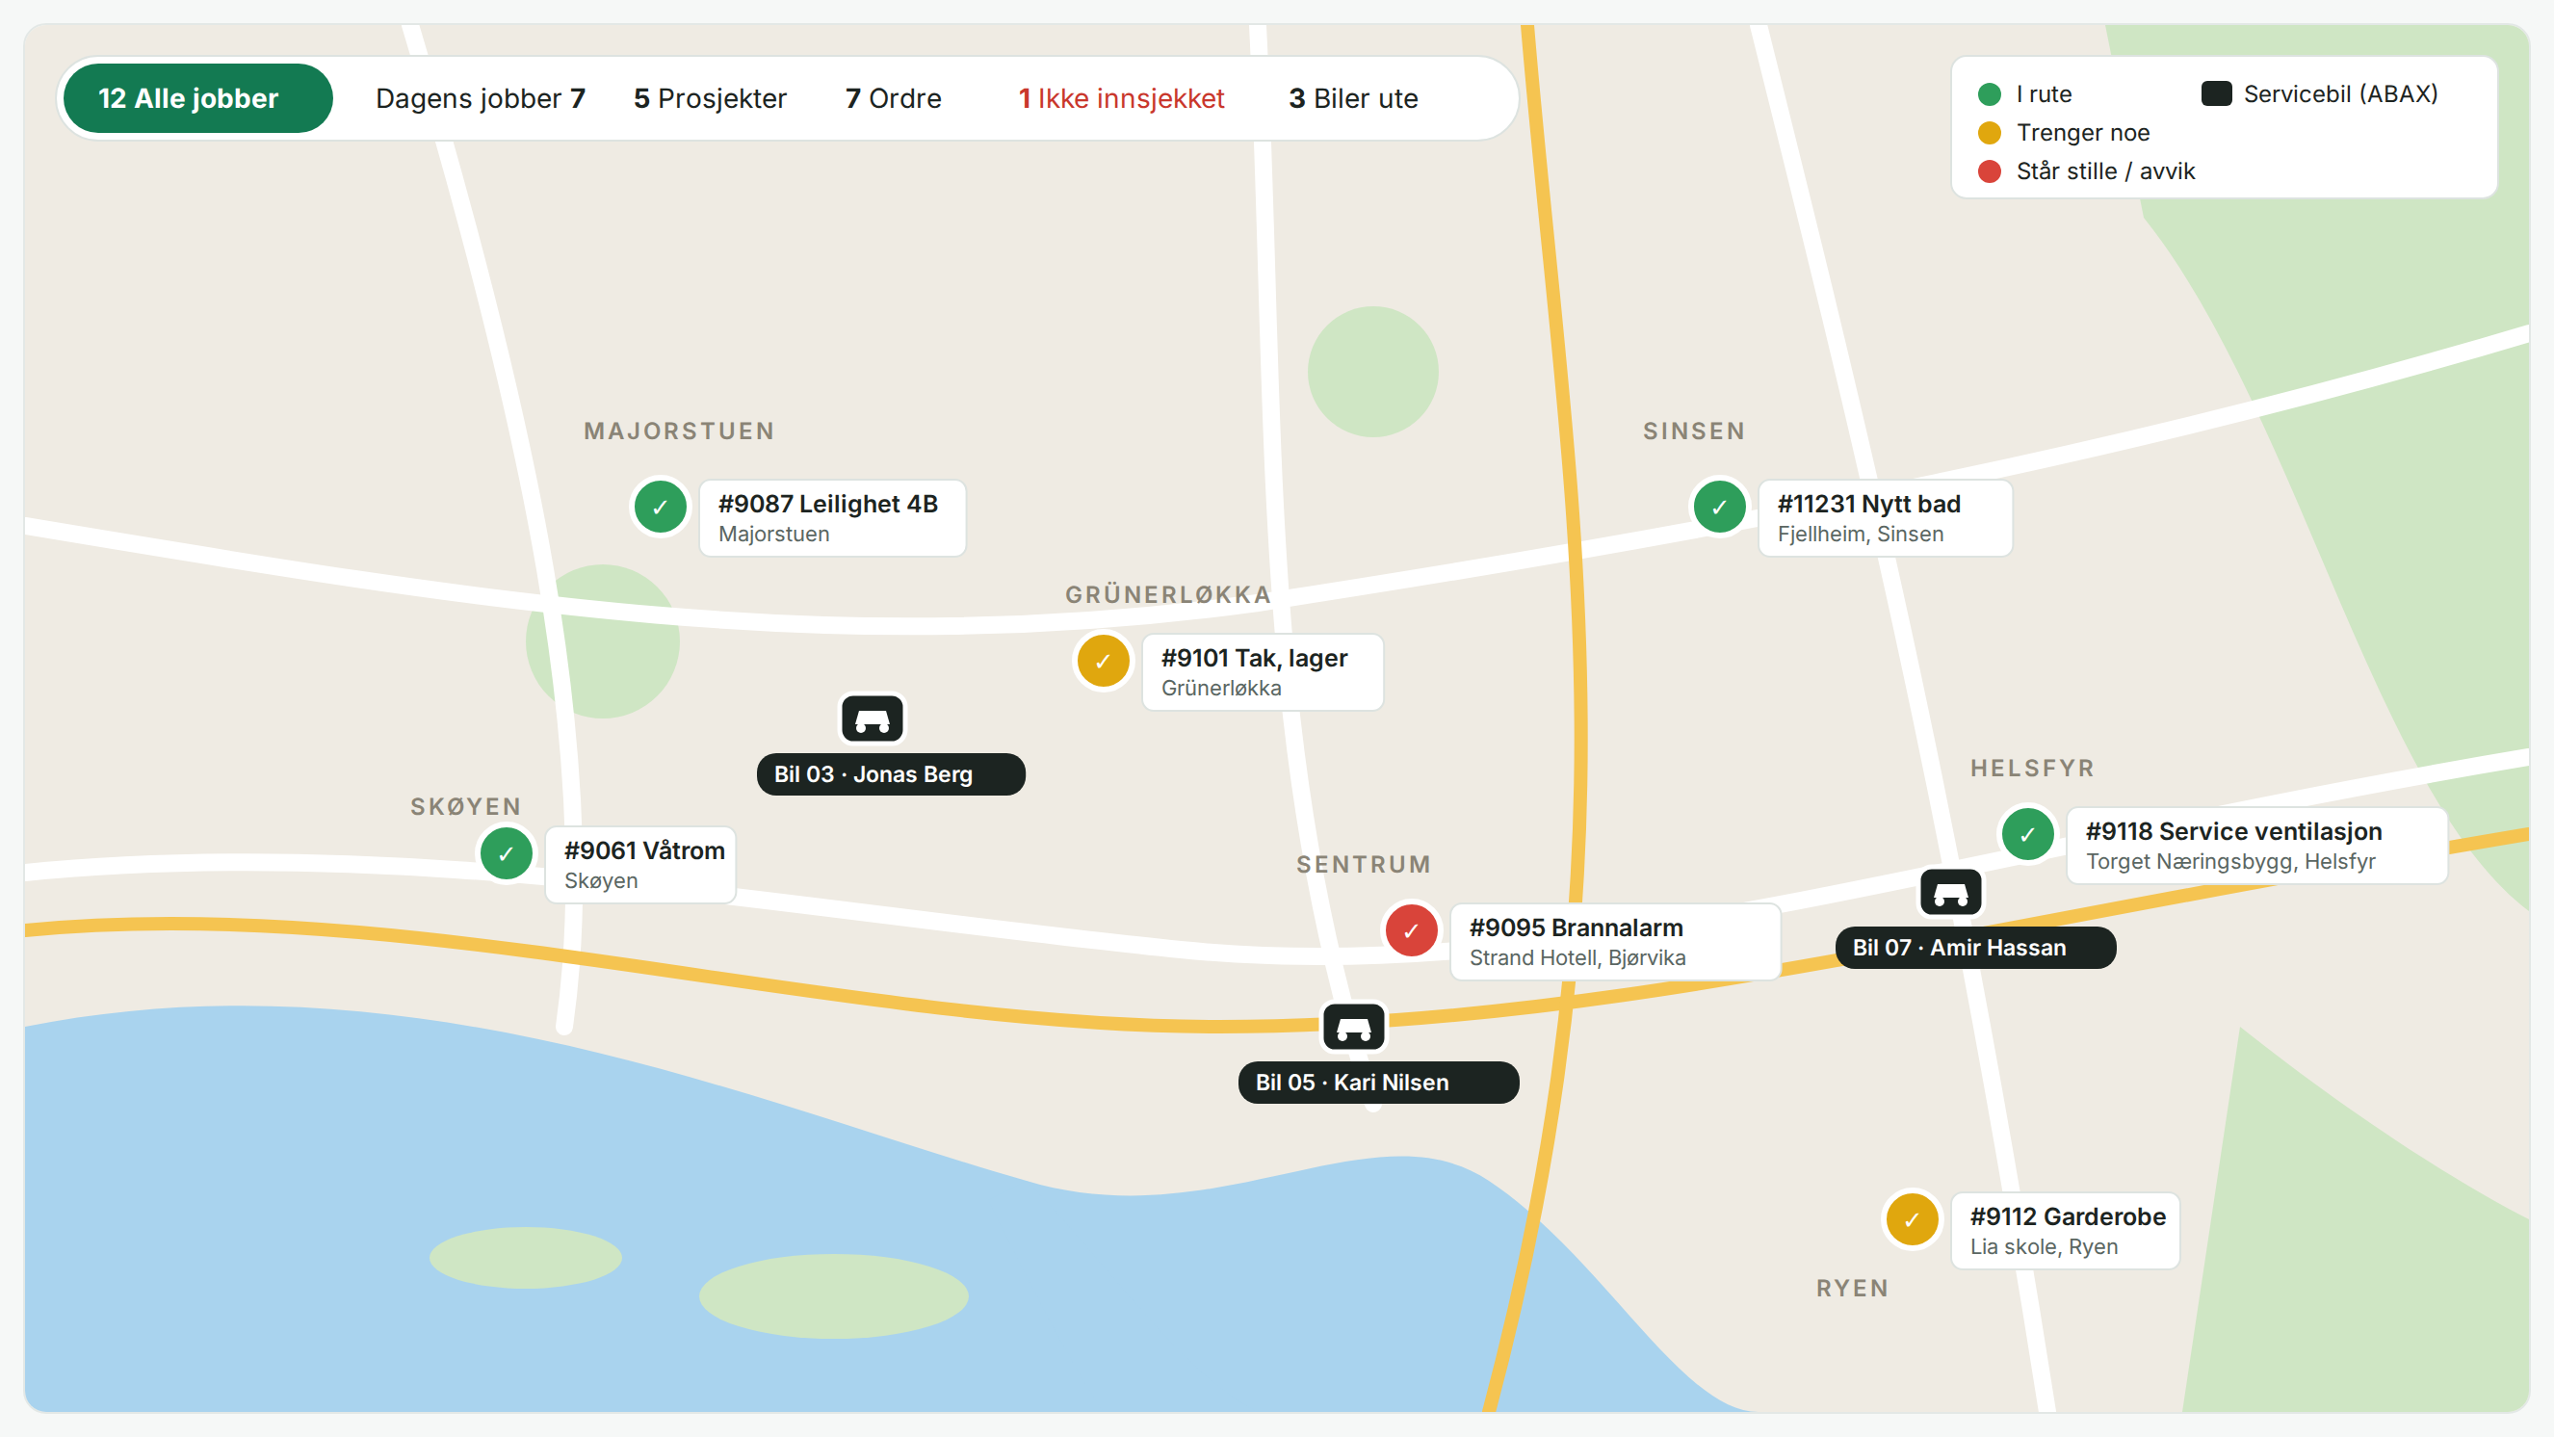Click the GRÜNERLØKKA district label
The image size is (2554, 1437).
[1168, 594]
